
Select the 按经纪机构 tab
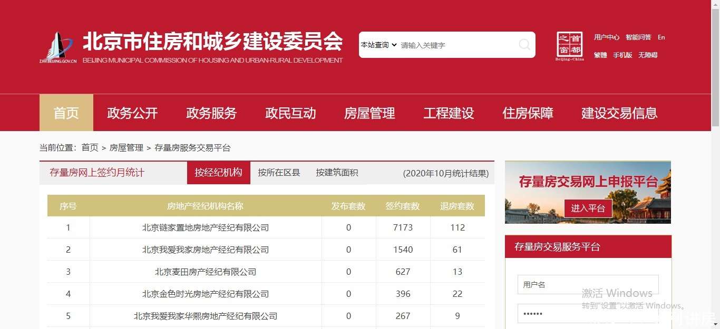219,173
